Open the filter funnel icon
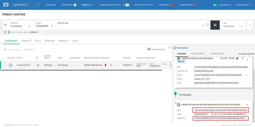The height and width of the screenshot is (127, 255). [5, 25]
